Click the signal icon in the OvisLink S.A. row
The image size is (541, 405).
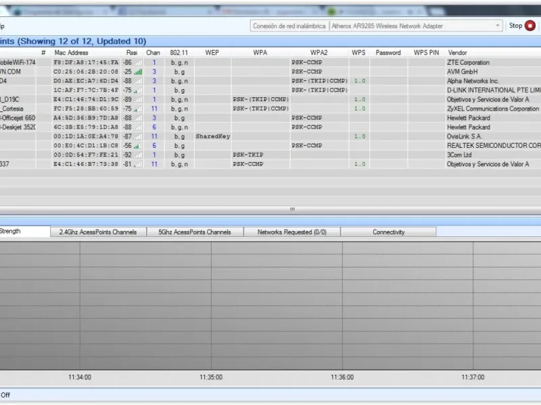click(138, 137)
